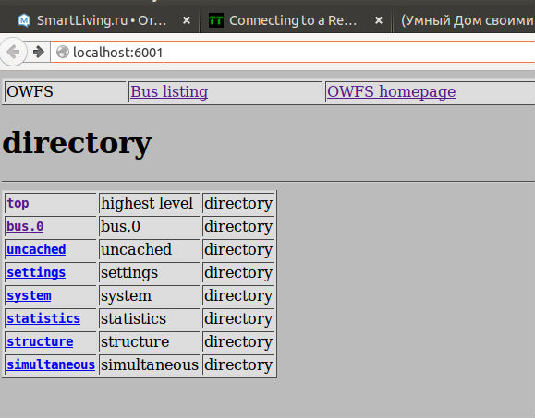Open the top directory link

click(18, 203)
